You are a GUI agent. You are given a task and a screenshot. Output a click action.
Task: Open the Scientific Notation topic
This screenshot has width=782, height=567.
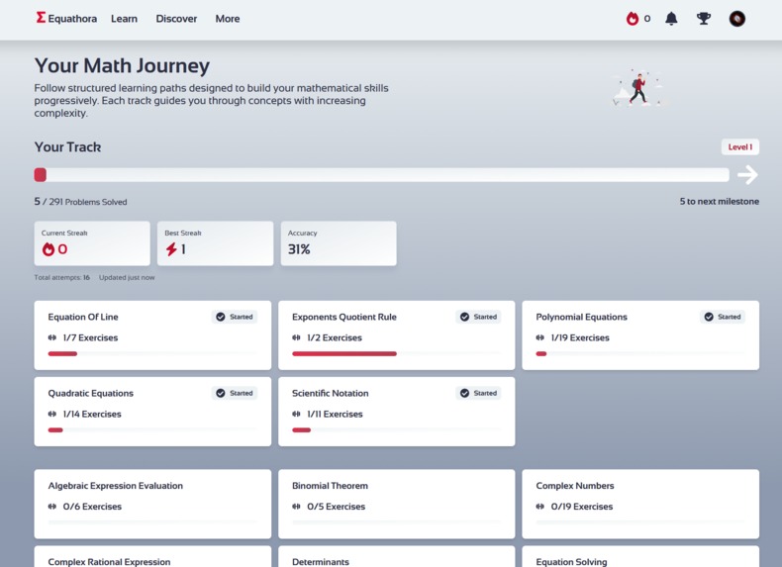coord(397,412)
